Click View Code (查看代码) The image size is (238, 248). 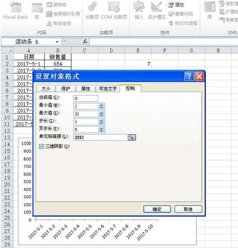pos(180,14)
